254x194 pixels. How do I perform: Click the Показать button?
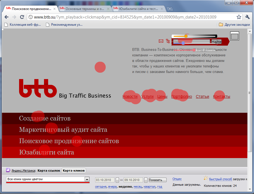[x=158, y=180]
